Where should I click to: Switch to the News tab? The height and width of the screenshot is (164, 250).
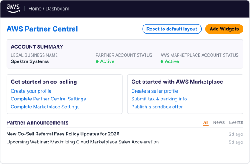pos(219,122)
